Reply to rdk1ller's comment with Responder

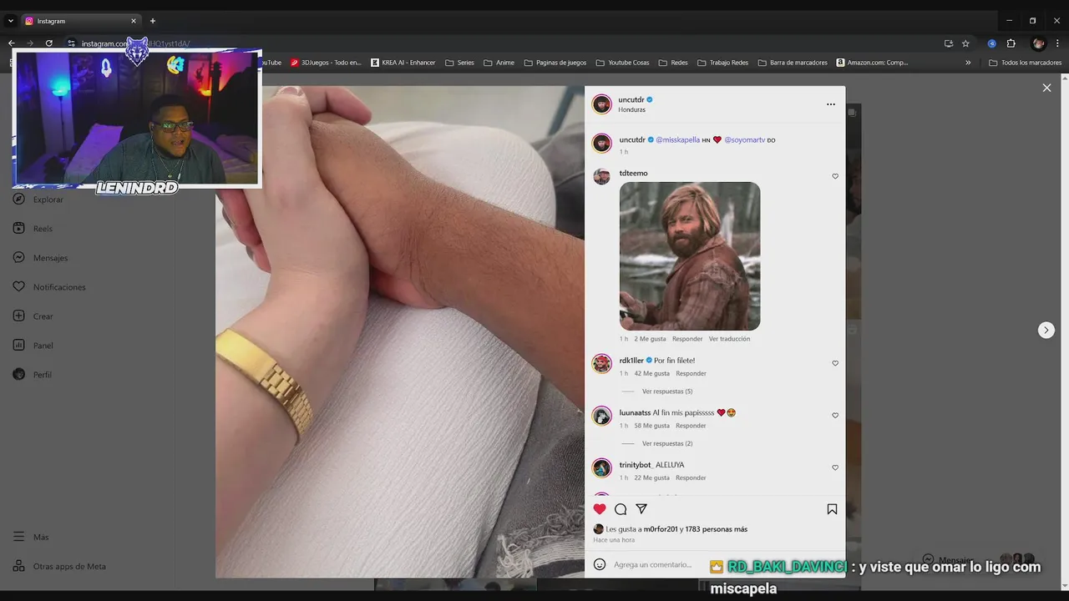click(691, 374)
